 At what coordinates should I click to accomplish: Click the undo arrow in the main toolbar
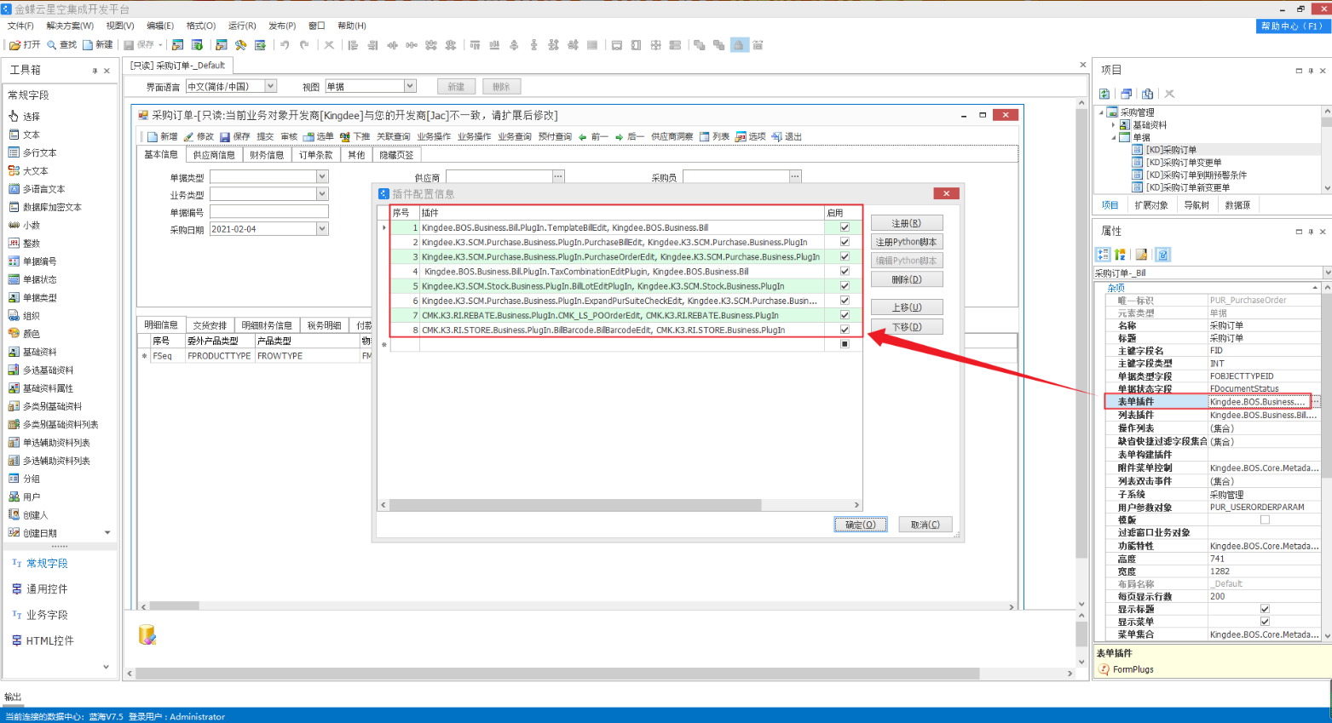(x=285, y=44)
